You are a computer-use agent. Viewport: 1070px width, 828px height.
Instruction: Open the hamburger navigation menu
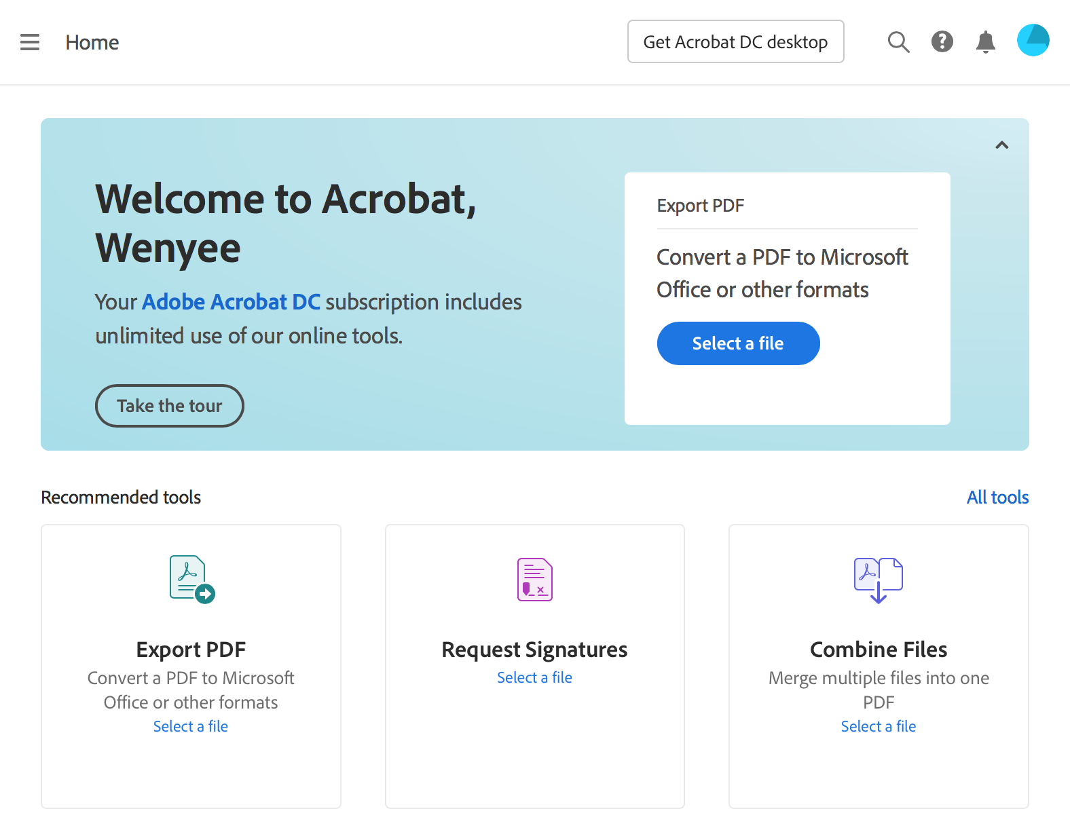pos(30,42)
